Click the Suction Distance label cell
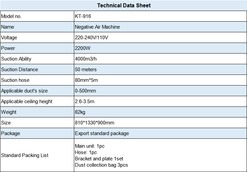Image resolution: width=247 pixels, height=172 pixels. pos(20,70)
